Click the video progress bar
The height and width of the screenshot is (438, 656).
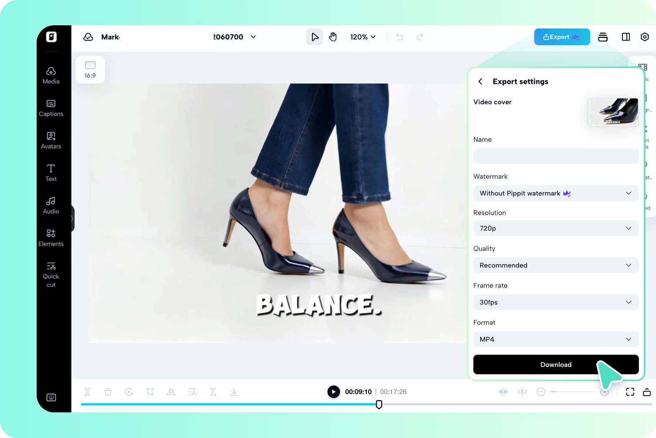click(366, 404)
